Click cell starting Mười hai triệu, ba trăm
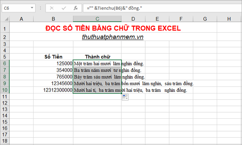The image size is (242, 145). click(97, 83)
